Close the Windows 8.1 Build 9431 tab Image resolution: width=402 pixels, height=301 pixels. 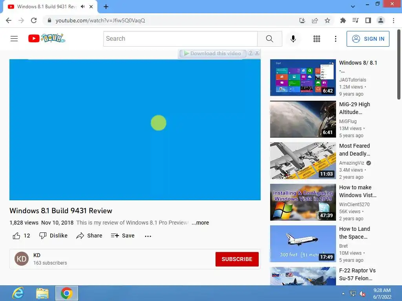[91, 7]
